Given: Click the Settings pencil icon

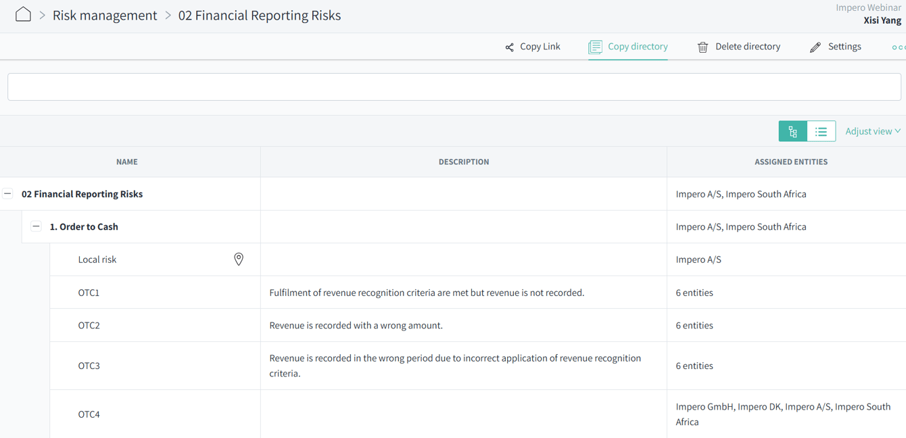Looking at the screenshot, I should click(x=815, y=47).
